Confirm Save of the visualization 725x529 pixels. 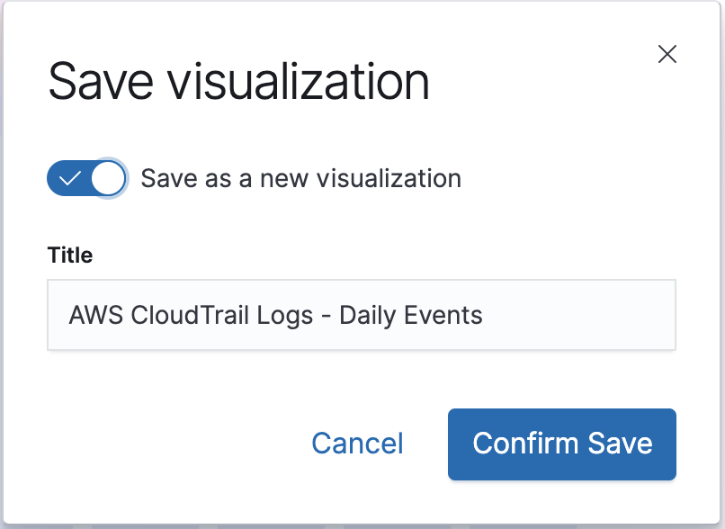(562, 444)
